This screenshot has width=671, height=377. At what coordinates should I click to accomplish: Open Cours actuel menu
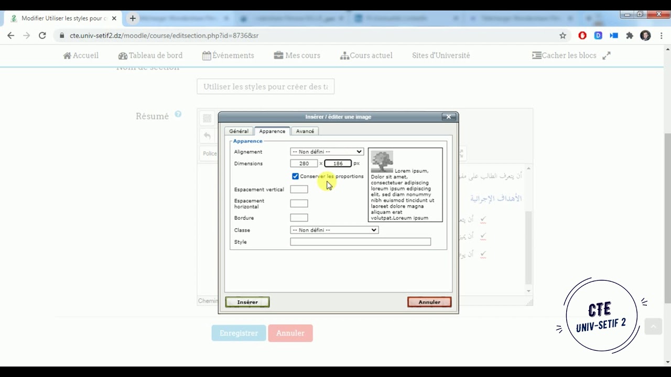coord(366,56)
